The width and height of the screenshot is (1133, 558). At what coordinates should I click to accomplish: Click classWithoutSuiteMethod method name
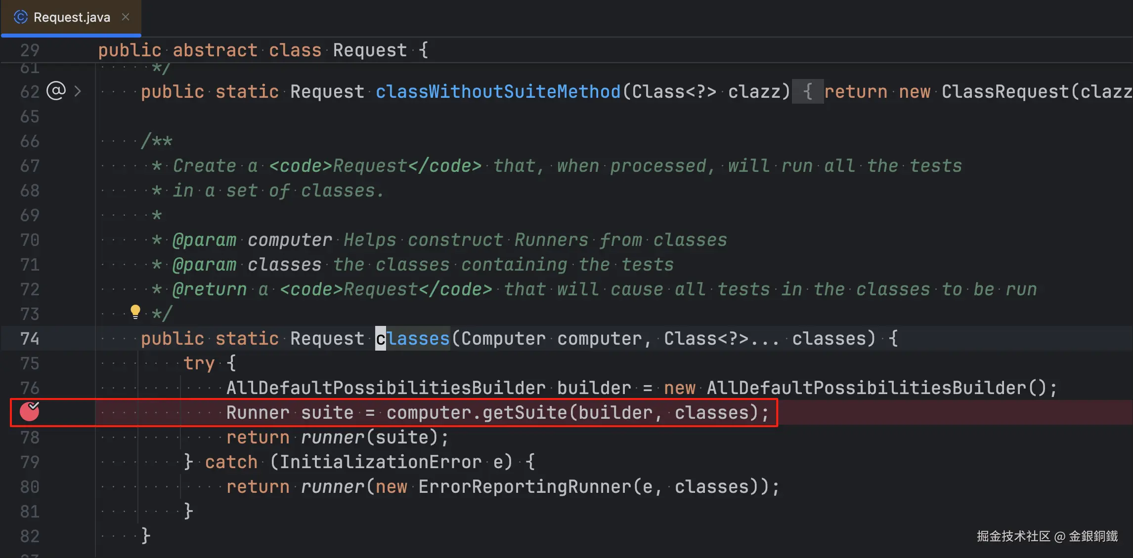498,92
